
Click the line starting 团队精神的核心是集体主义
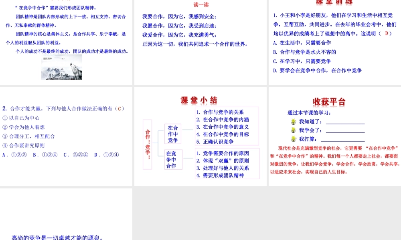click(x=71, y=34)
